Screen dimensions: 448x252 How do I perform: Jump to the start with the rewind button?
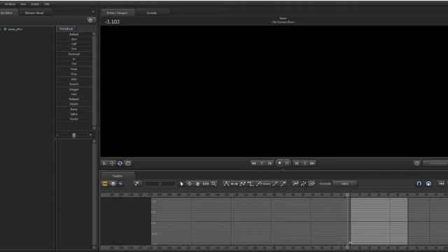click(x=253, y=163)
